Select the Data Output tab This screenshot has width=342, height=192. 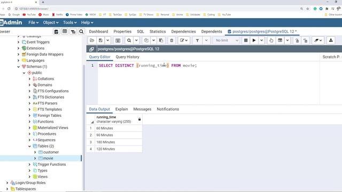coord(99,109)
